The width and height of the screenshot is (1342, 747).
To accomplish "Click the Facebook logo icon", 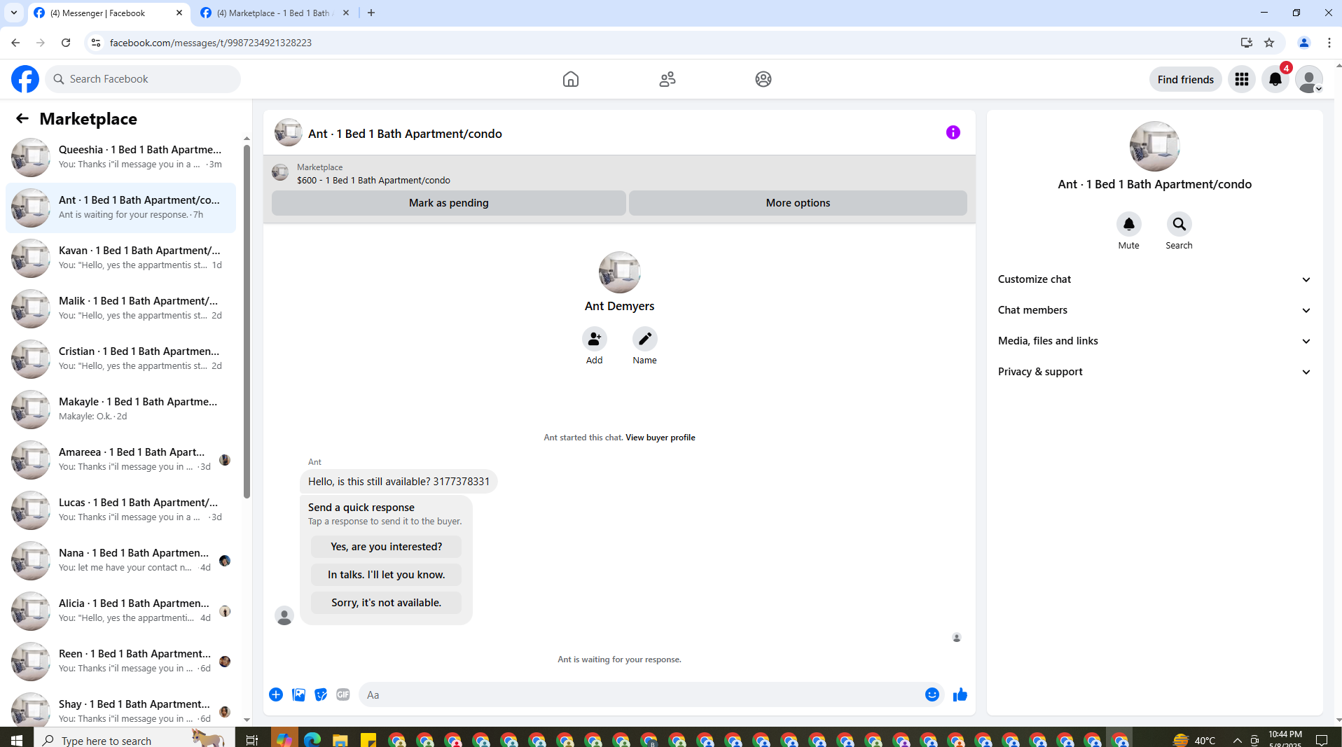I will coord(25,79).
